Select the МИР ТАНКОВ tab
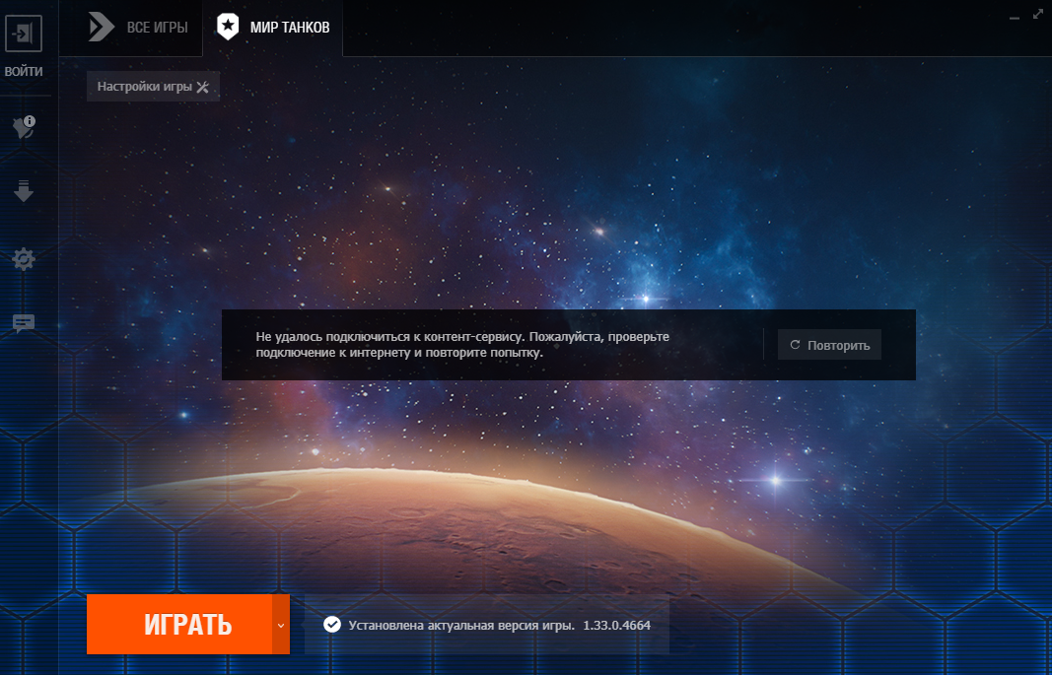 point(273,28)
